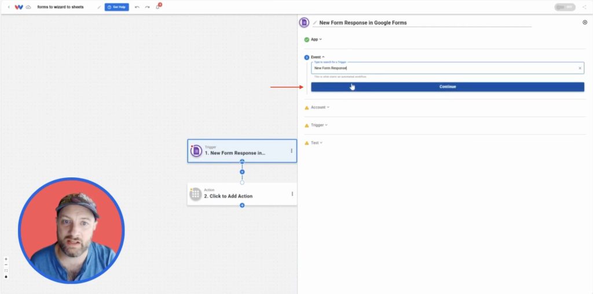Viewport: 593px width, 294px height.
Task: Undo the last change
Action: point(137,7)
